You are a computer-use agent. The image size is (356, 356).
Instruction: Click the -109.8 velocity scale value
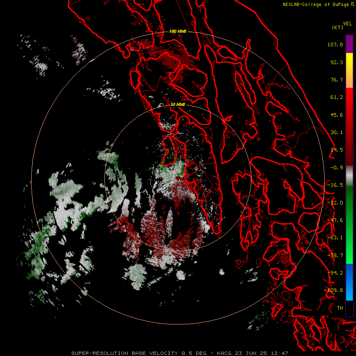tap(333, 290)
